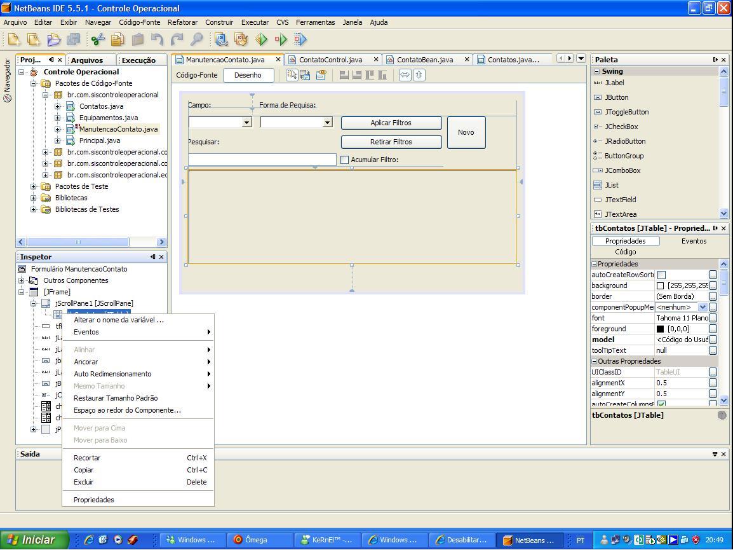
Task: Open the Refatorar menu
Action: [182, 22]
